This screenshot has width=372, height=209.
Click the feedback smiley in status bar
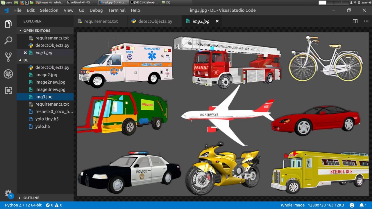[352, 205]
